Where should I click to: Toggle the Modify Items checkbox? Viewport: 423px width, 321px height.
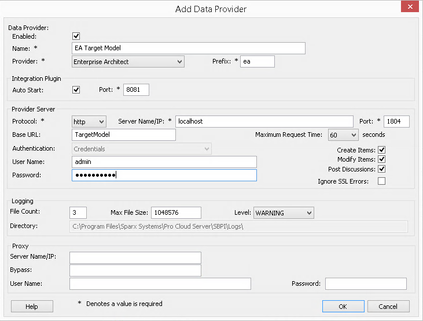(x=381, y=159)
